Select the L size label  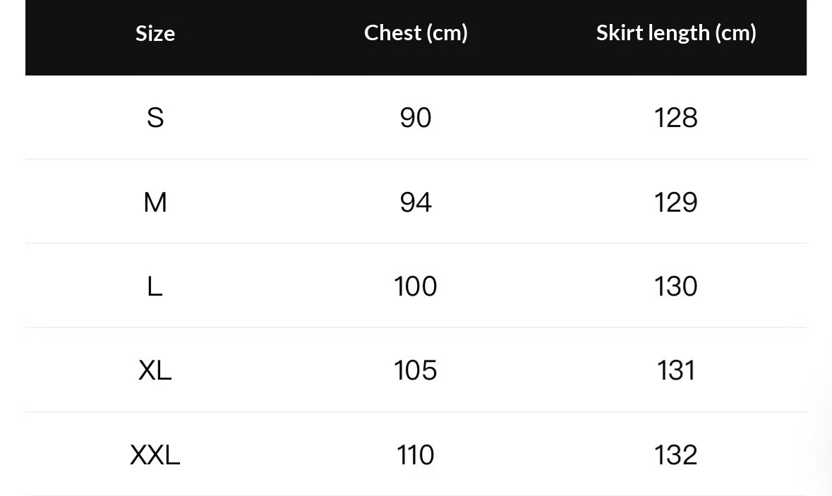tap(155, 286)
